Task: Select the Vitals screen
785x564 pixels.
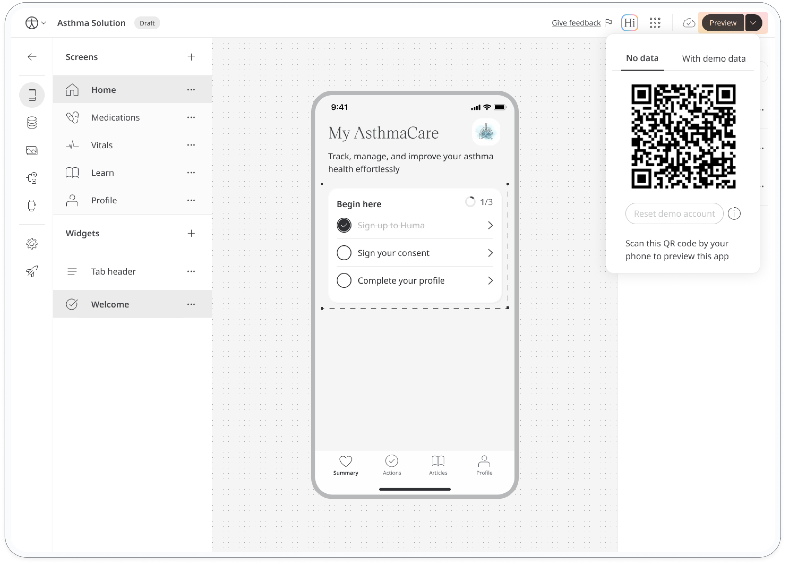Action: pos(132,145)
